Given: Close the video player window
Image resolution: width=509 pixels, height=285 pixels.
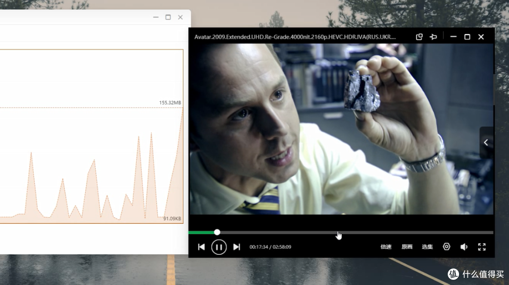Looking at the screenshot, I should point(481,37).
